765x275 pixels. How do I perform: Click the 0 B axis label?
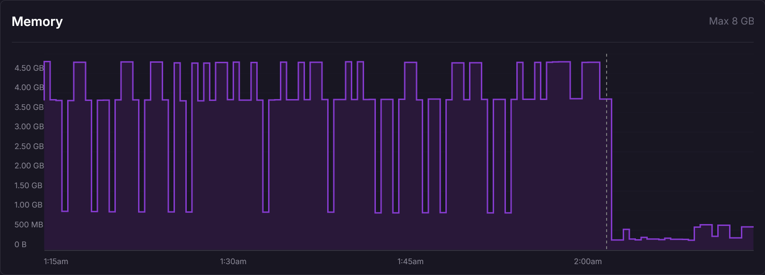20,244
